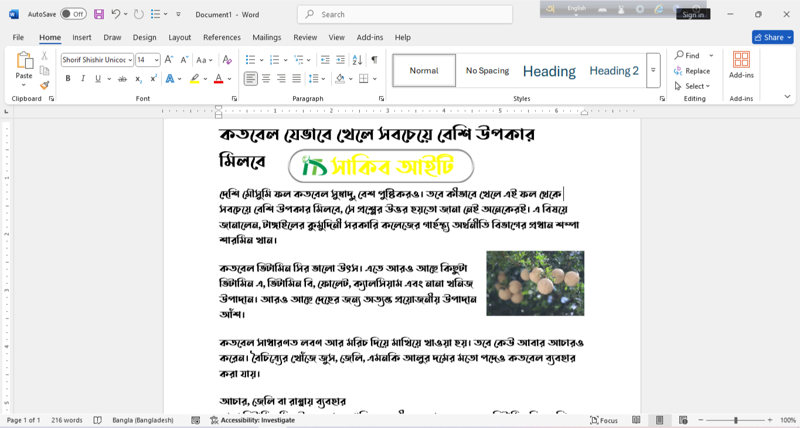Expand the font size dropdown
This screenshot has height=428, width=800.
click(x=156, y=60)
